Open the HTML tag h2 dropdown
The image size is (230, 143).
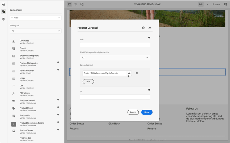(x=115, y=58)
